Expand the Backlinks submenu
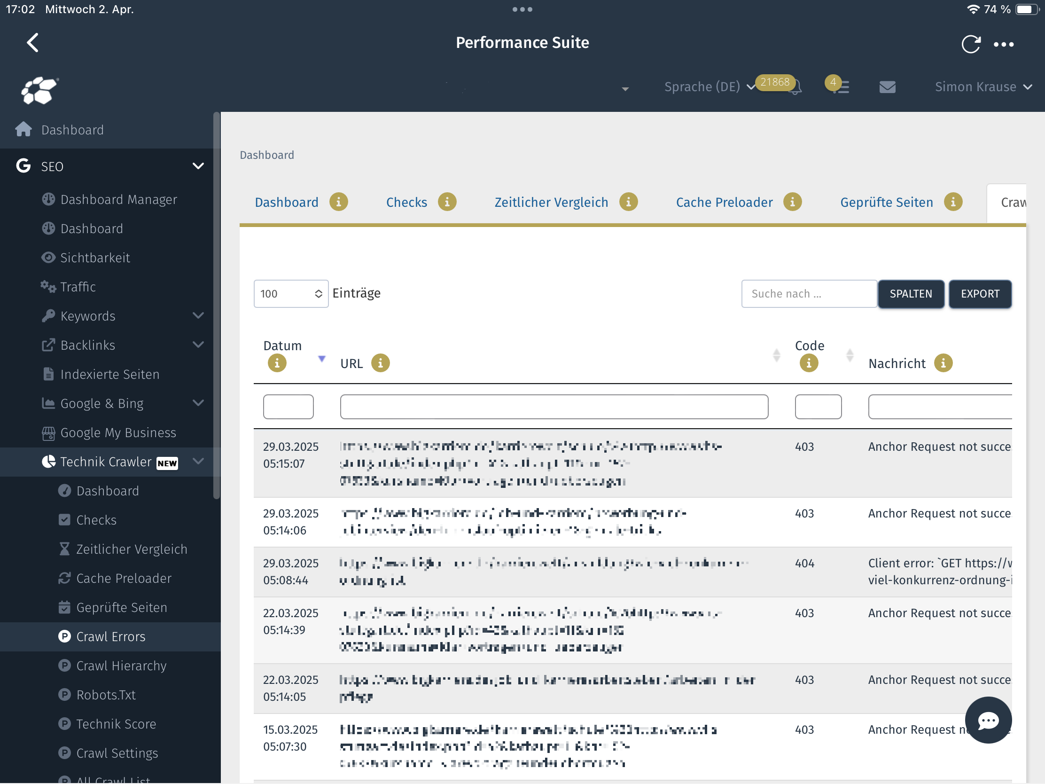The height and width of the screenshot is (784, 1045). coord(198,345)
